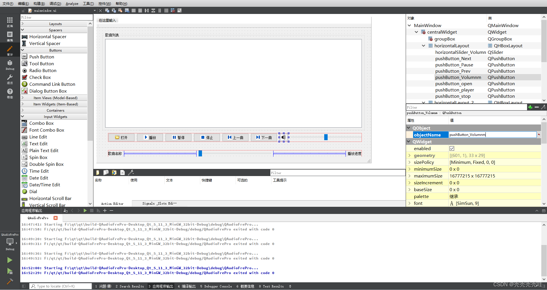Click the green Run button
Viewport: 547px width, 290px height.
pyautogui.click(x=10, y=260)
